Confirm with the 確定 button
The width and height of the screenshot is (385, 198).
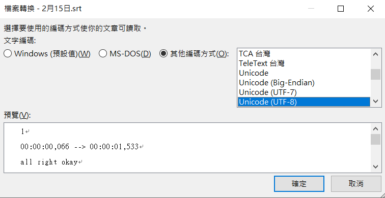[x=299, y=184]
